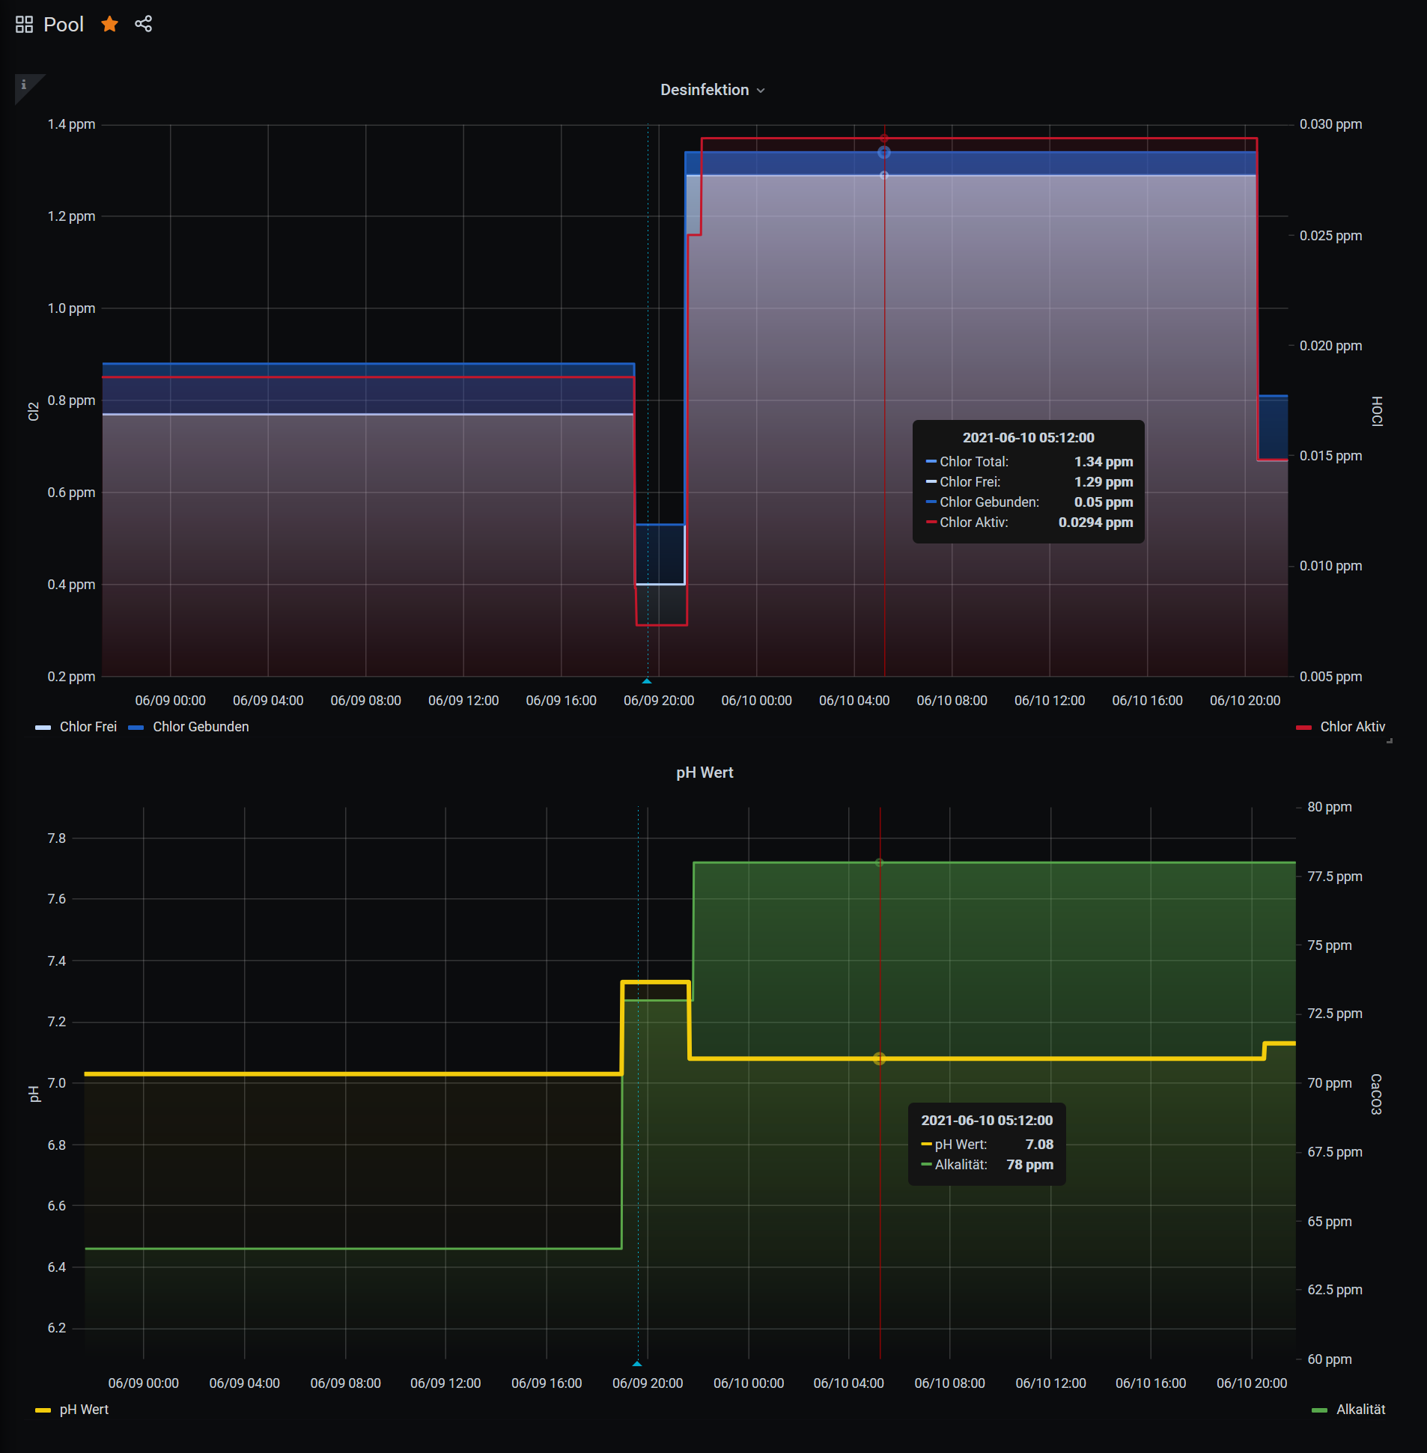Open pH Wert yellow legend swatch
Image resolution: width=1427 pixels, height=1453 pixels.
pyautogui.click(x=43, y=1410)
